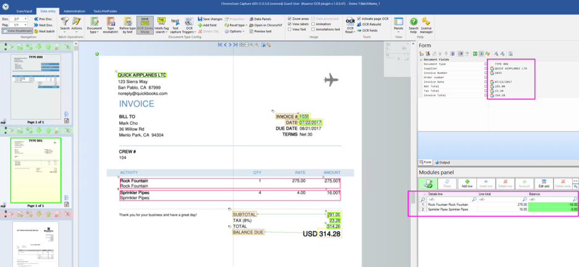Open Search help

[x=413, y=25]
